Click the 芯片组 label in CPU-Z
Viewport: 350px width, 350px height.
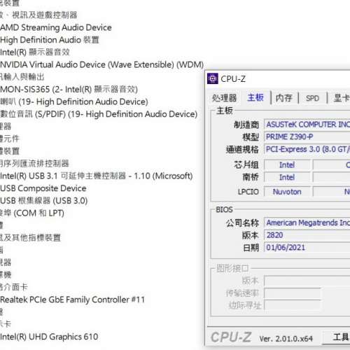click(x=246, y=165)
